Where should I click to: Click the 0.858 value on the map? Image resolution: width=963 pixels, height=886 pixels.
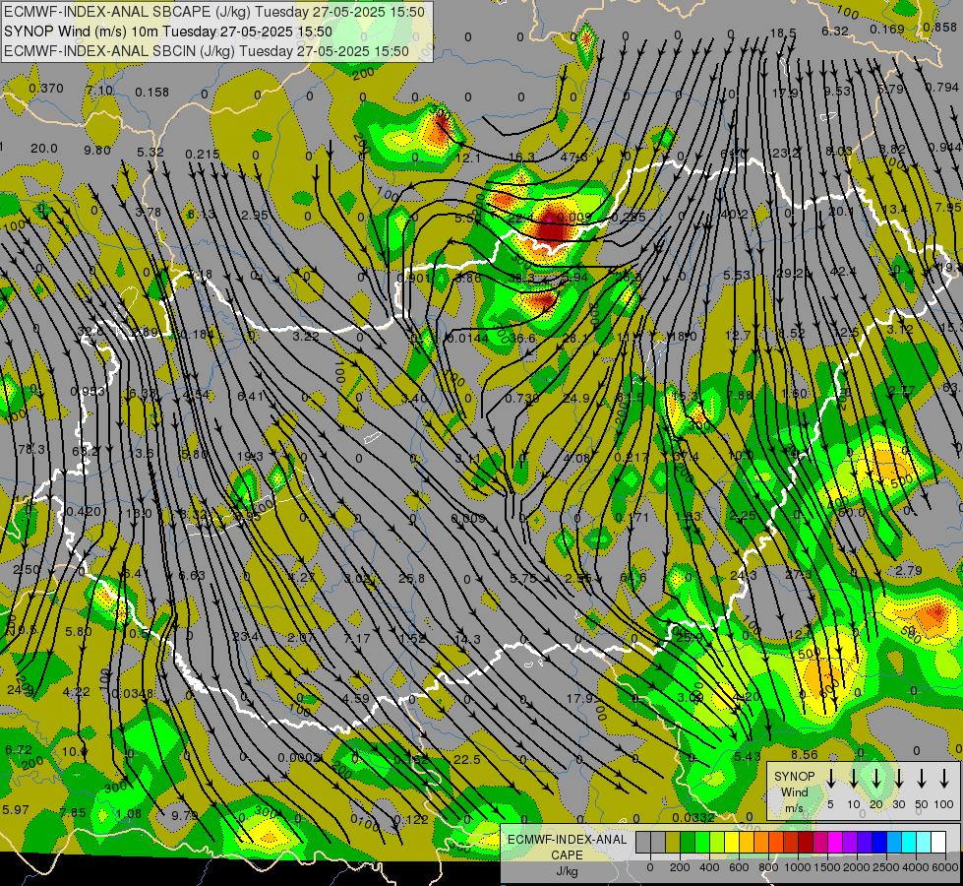click(939, 27)
